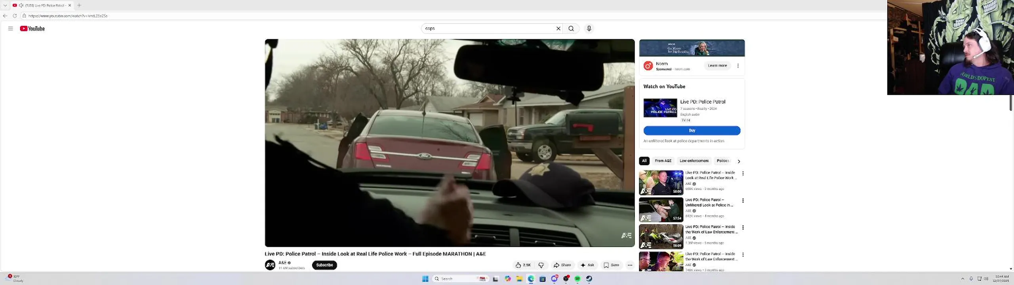The width and height of the screenshot is (1014, 285).
Task: Open the 58:00 recommended video thumbnail
Action: 661,182
